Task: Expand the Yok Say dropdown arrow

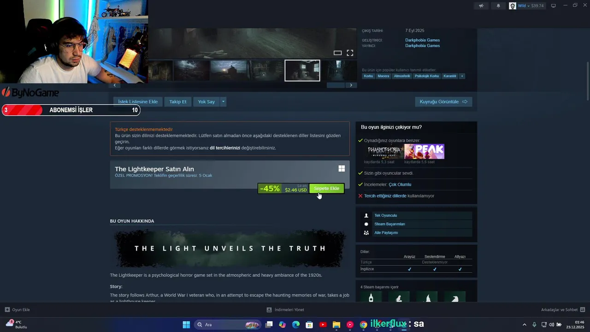Action: coord(223,101)
